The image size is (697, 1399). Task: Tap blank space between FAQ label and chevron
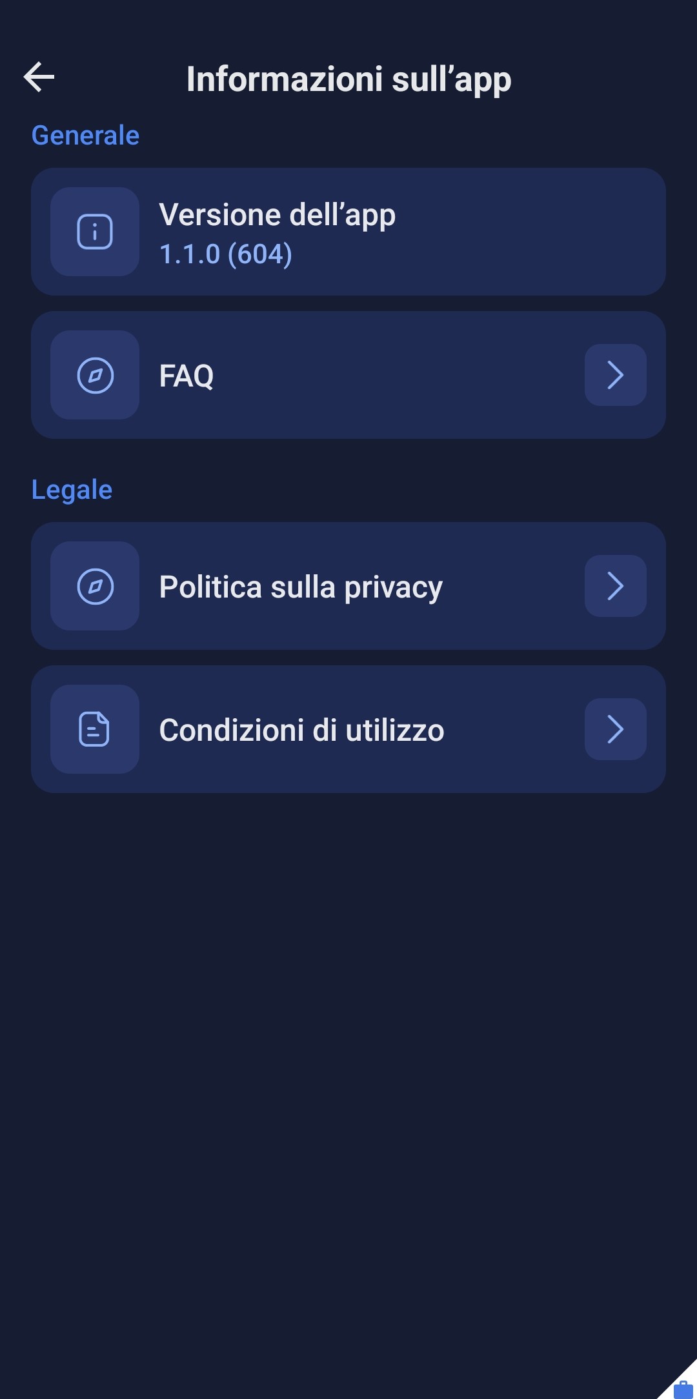(400, 376)
